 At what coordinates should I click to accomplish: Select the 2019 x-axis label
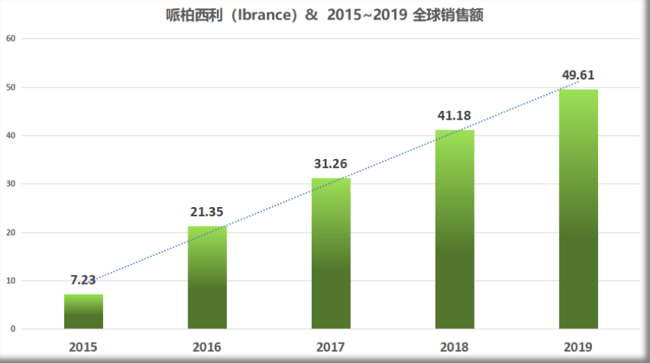pyautogui.click(x=578, y=347)
